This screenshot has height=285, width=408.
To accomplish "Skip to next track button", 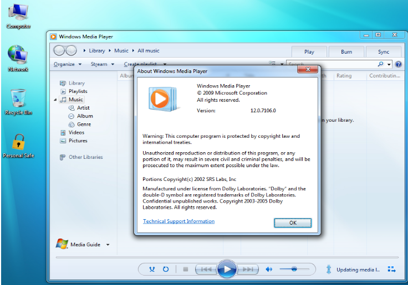I will click(248, 269).
